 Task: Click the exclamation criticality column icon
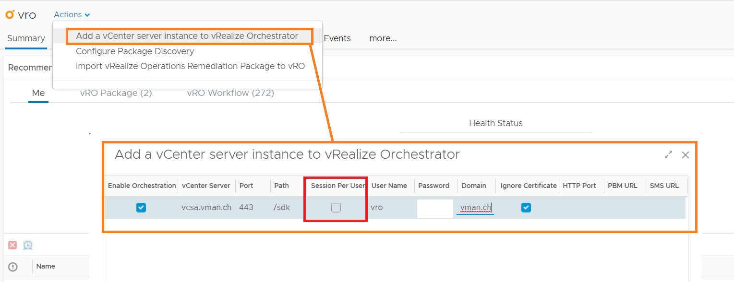(x=13, y=267)
